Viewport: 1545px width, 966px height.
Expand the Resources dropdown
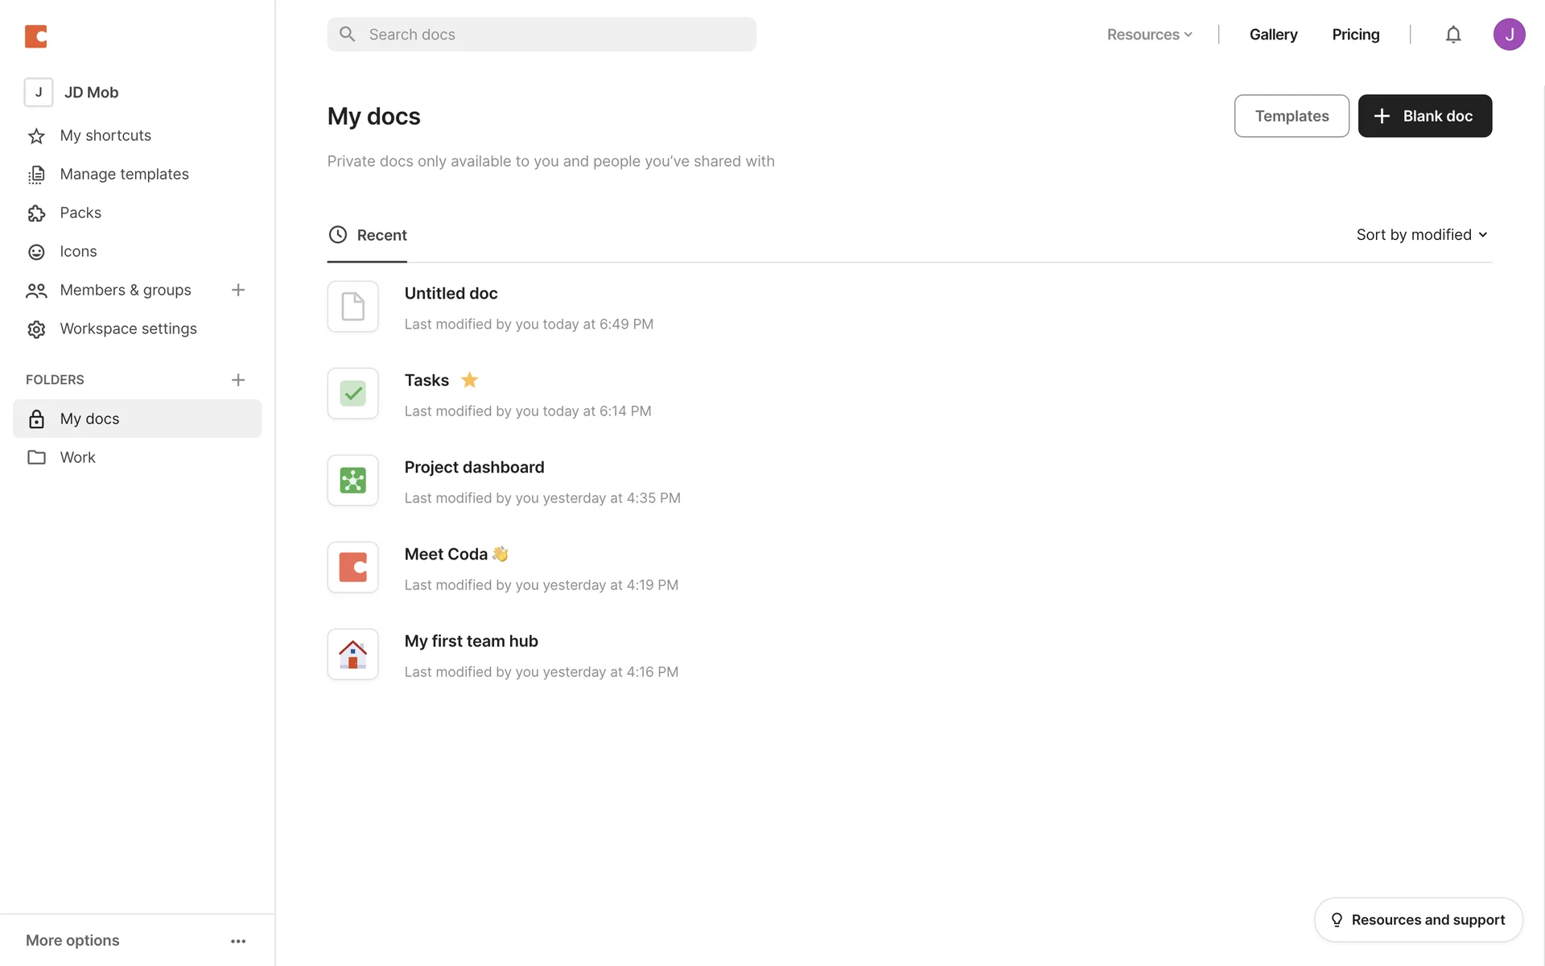(x=1149, y=35)
